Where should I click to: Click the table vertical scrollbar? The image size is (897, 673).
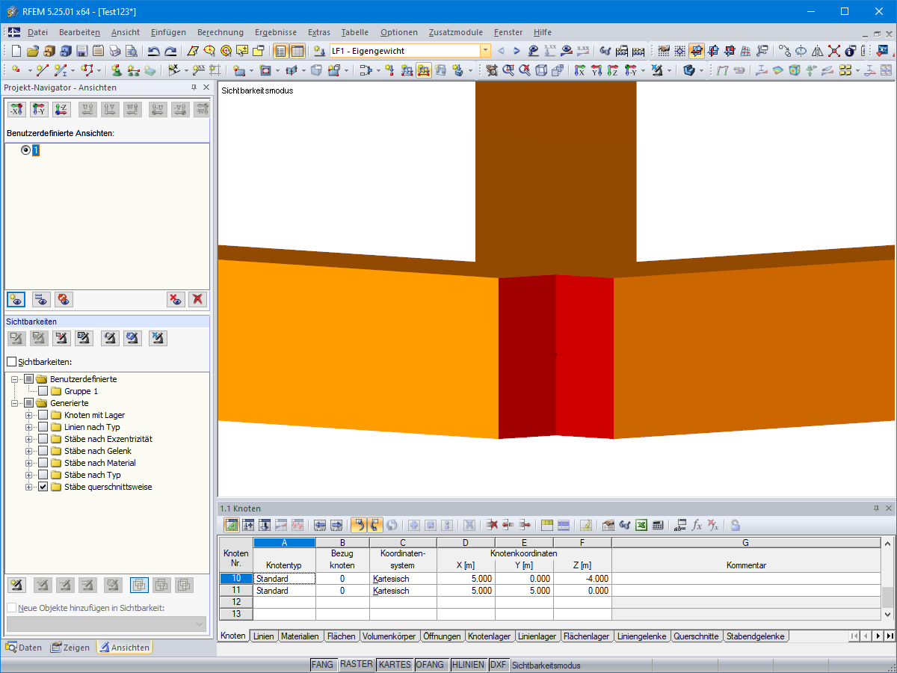point(887,577)
